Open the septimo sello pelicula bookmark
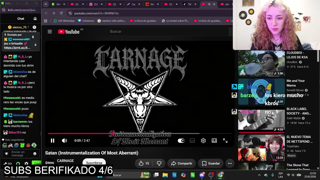 [111, 21]
